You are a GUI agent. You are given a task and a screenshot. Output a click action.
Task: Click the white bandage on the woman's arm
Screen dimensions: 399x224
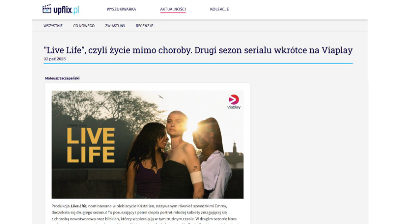pyautogui.click(x=196, y=177)
